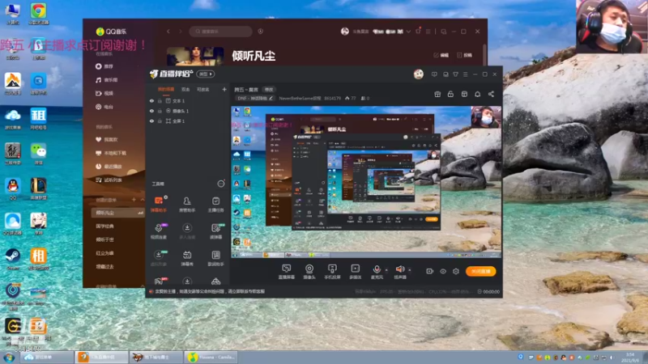Click the QQ Music search box
Image resolution: width=648 pixels, height=364 pixels.
(x=220, y=32)
